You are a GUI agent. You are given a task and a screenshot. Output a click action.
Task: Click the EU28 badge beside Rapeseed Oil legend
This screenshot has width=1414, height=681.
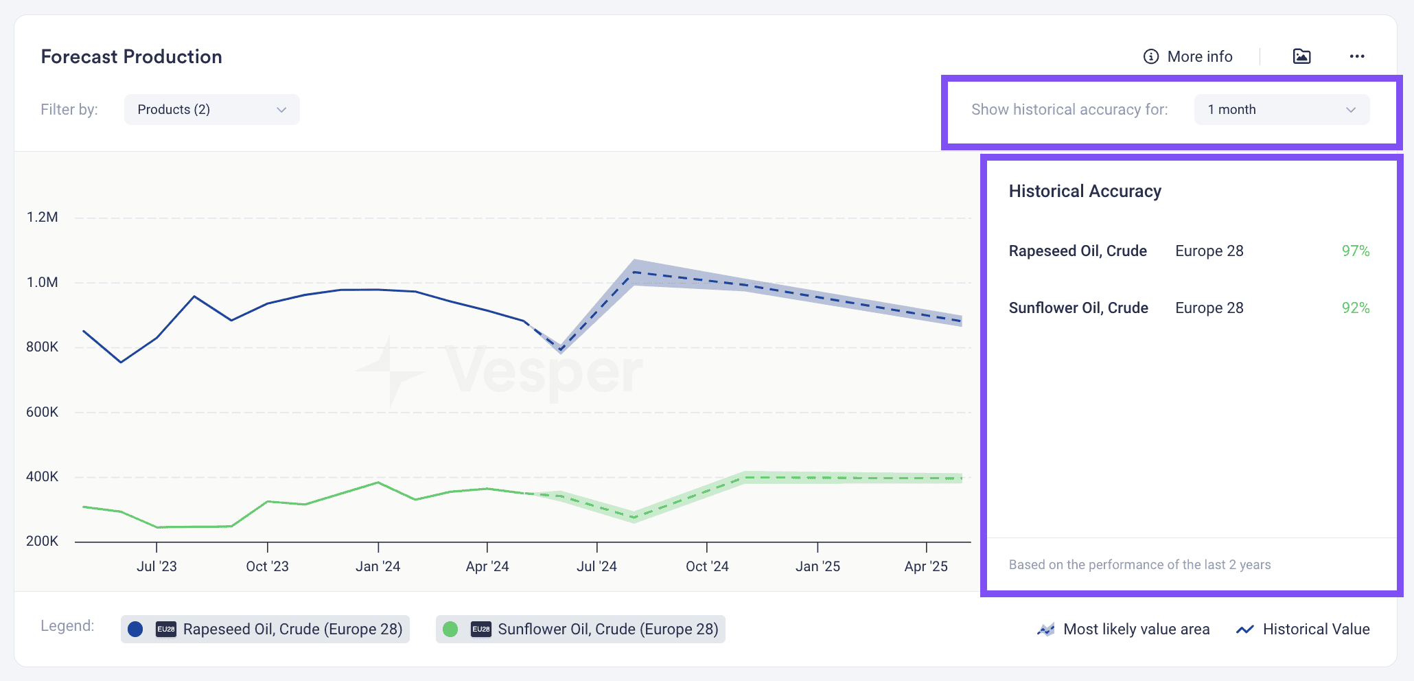pyautogui.click(x=166, y=629)
